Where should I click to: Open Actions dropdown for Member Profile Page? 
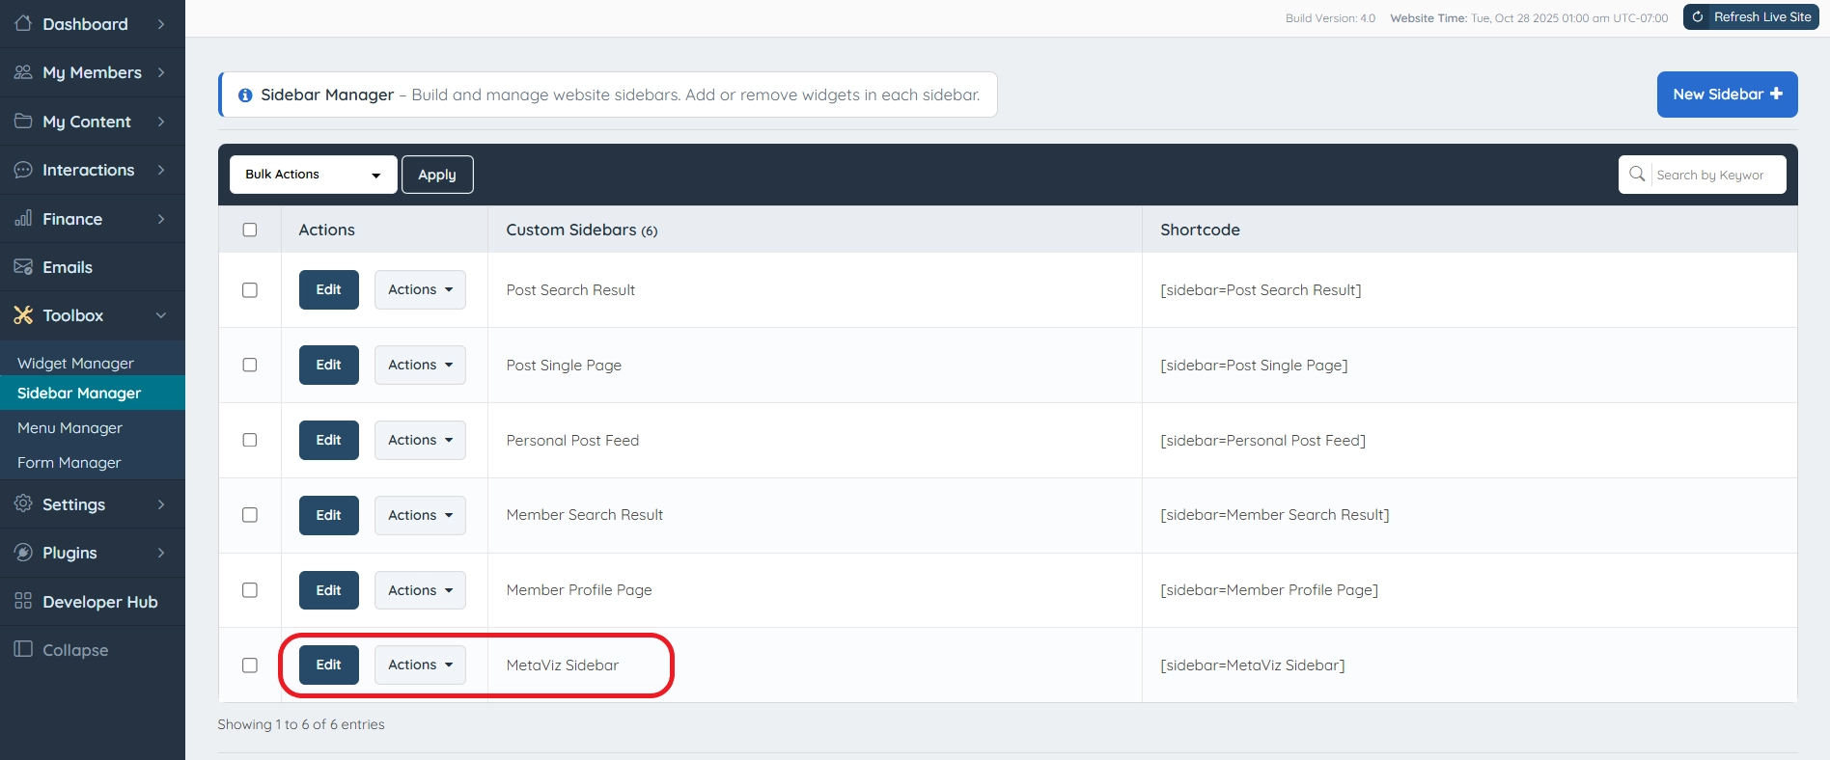point(420,590)
